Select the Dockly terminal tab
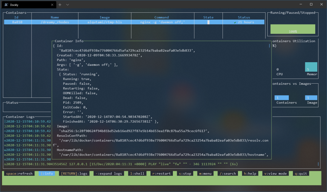The height and width of the screenshot is (192, 327). [29, 5]
